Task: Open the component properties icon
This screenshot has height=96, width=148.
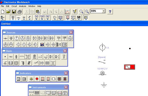Action: click(75, 12)
